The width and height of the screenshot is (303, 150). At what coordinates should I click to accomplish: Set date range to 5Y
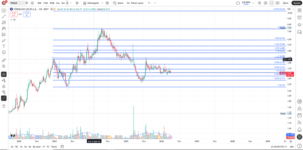(48, 146)
